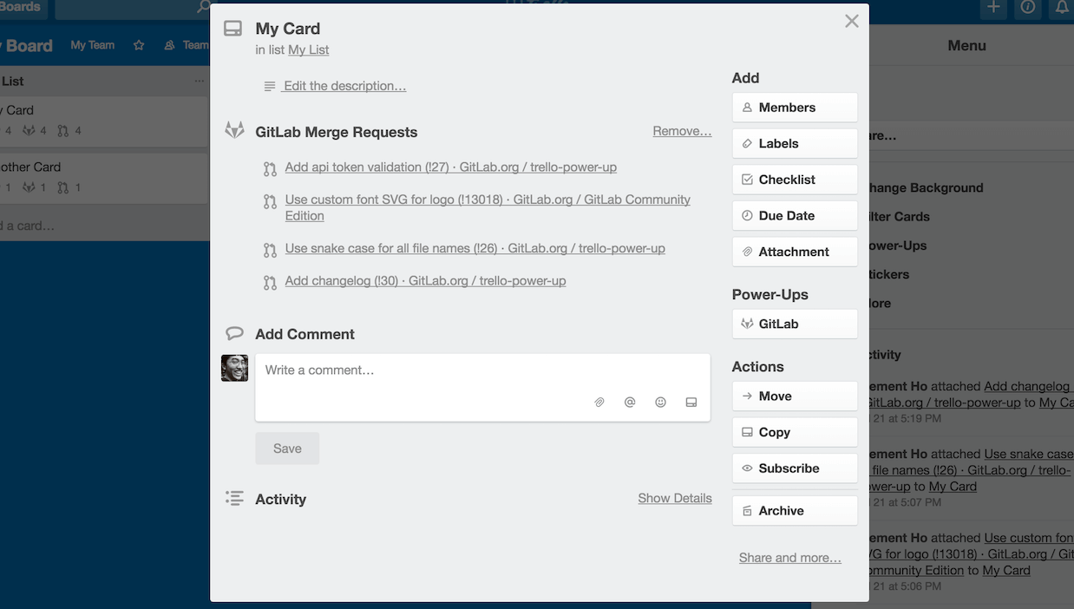Open the emoji picker in the comment editor
The height and width of the screenshot is (609, 1074).
(x=660, y=402)
